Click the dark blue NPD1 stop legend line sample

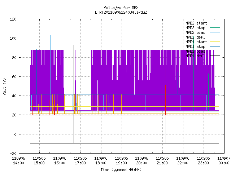click(x=215, y=46)
